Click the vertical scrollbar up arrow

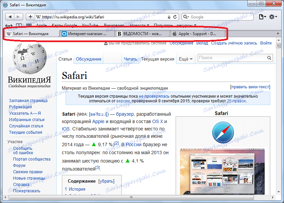279,40
